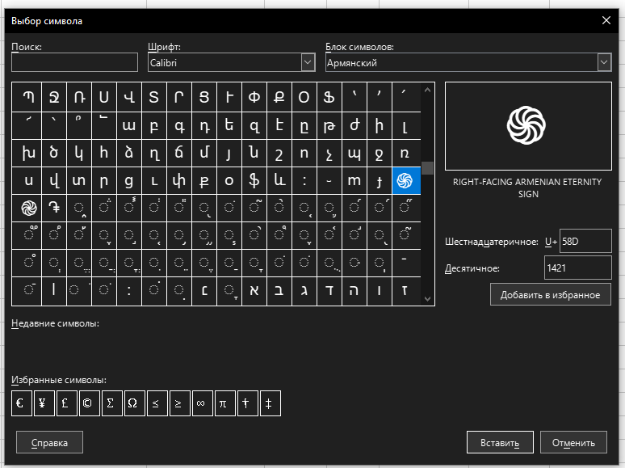Select the Euro sign in favorites
The image size is (625, 468).
tap(18, 405)
